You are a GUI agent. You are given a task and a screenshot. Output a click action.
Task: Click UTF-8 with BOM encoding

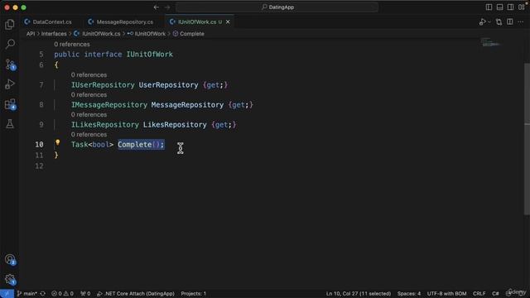tap(446, 294)
